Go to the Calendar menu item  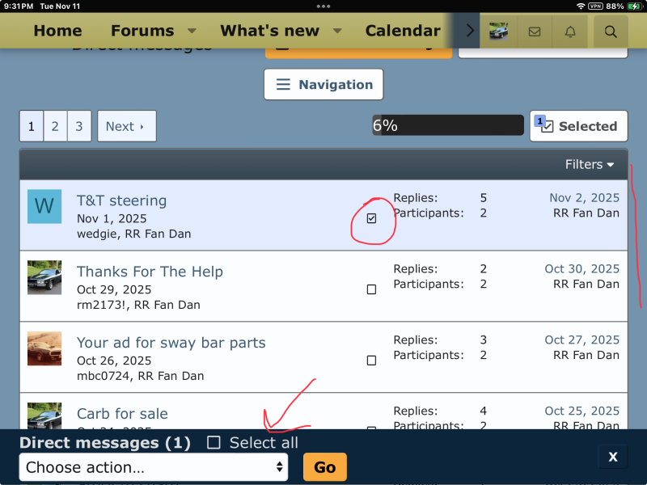402,32
